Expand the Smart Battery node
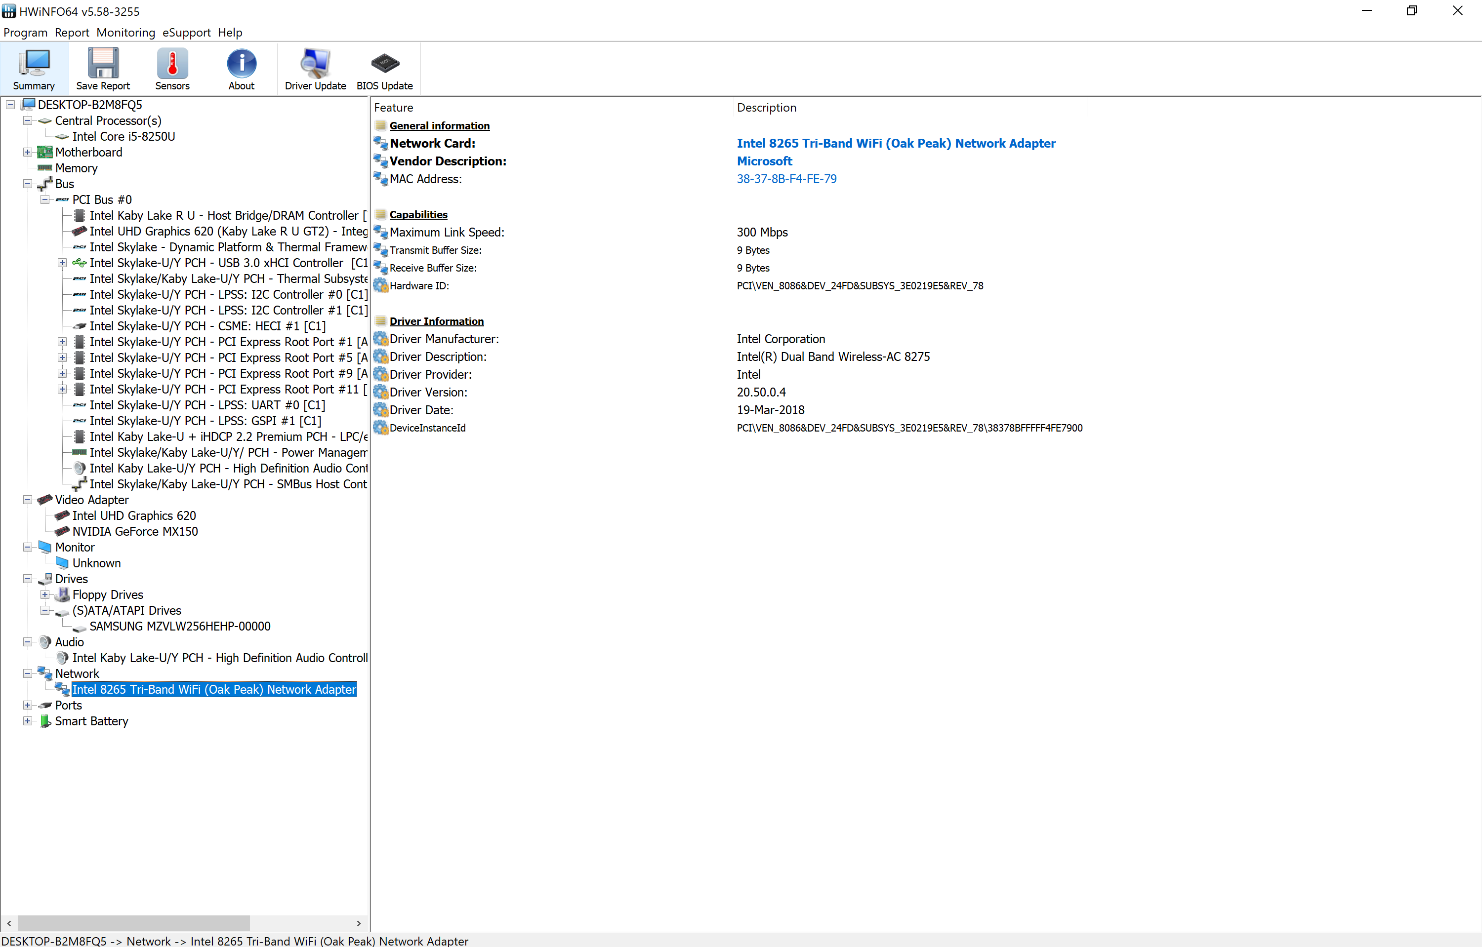The height and width of the screenshot is (947, 1482). coord(28,721)
